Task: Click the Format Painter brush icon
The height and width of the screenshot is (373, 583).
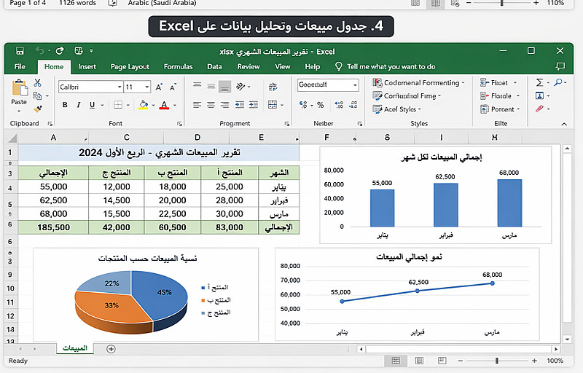Action: tap(38, 109)
